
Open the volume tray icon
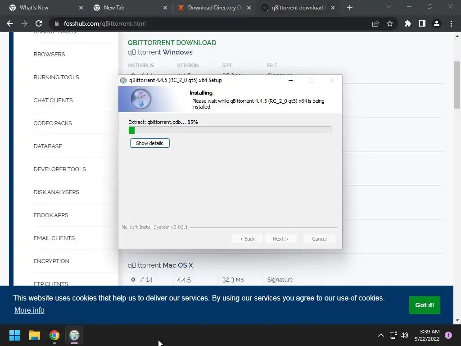404,335
